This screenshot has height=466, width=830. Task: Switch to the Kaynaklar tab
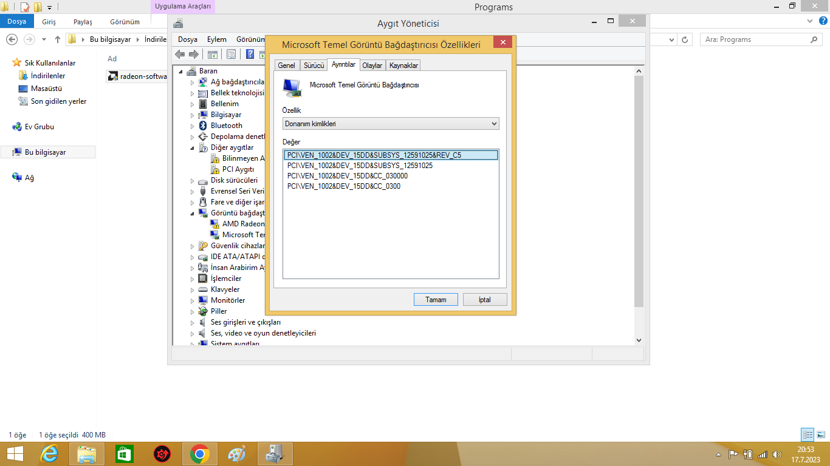click(x=403, y=66)
